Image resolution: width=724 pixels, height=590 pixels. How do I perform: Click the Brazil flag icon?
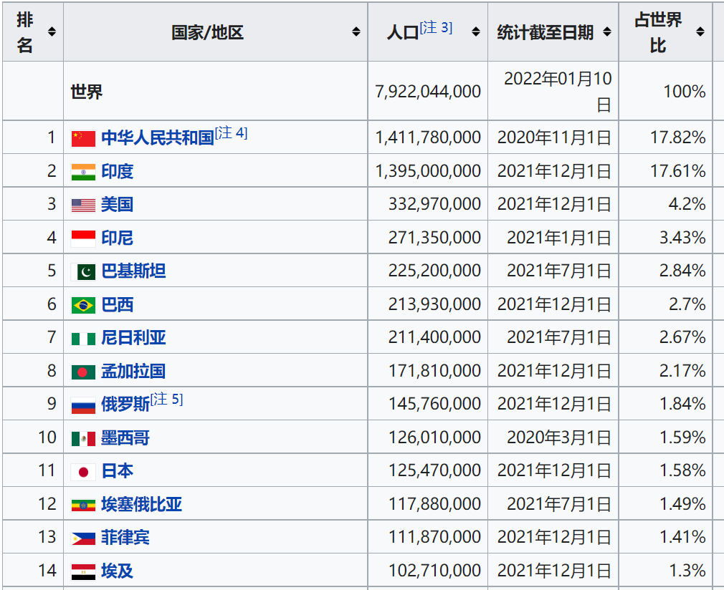(x=84, y=305)
